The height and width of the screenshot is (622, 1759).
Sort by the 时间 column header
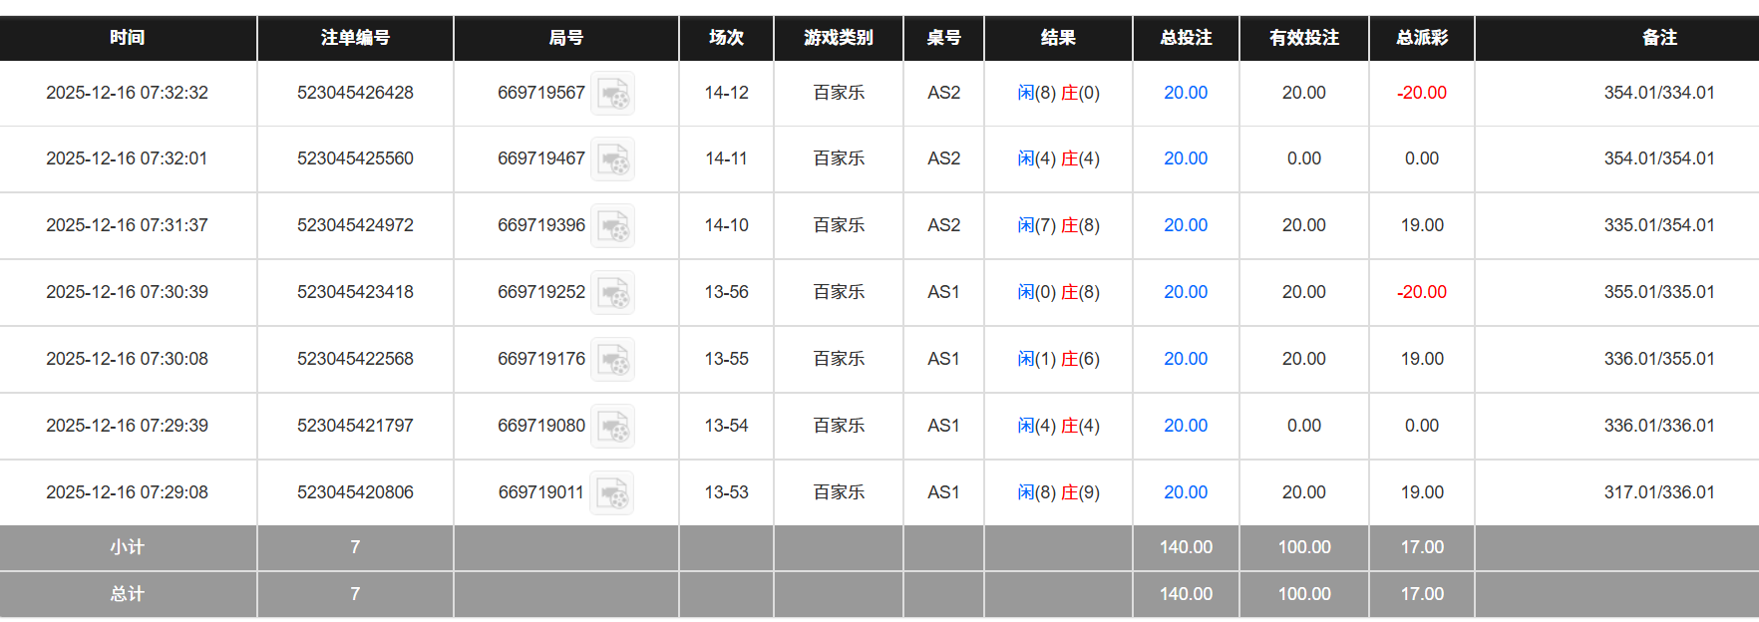pos(128,38)
